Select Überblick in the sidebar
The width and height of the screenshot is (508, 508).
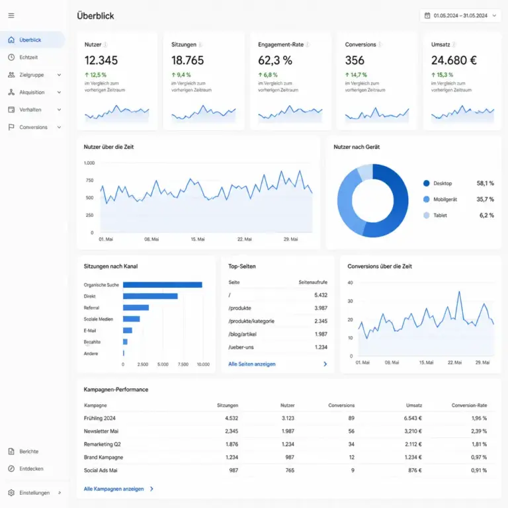coord(32,40)
